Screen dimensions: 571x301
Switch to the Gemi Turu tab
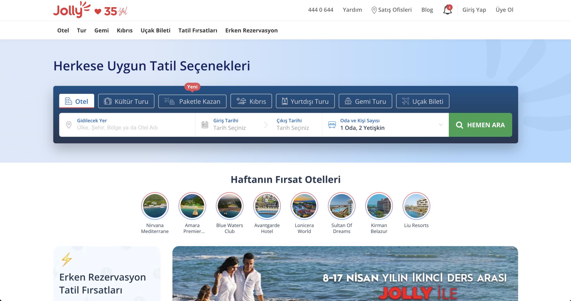click(x=365, y=101)
